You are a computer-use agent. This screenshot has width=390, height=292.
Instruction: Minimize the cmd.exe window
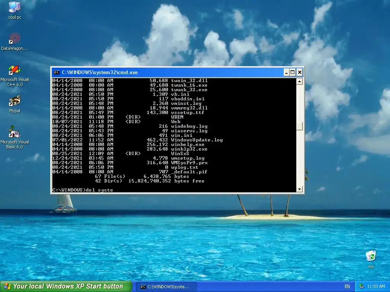point(286,72)
